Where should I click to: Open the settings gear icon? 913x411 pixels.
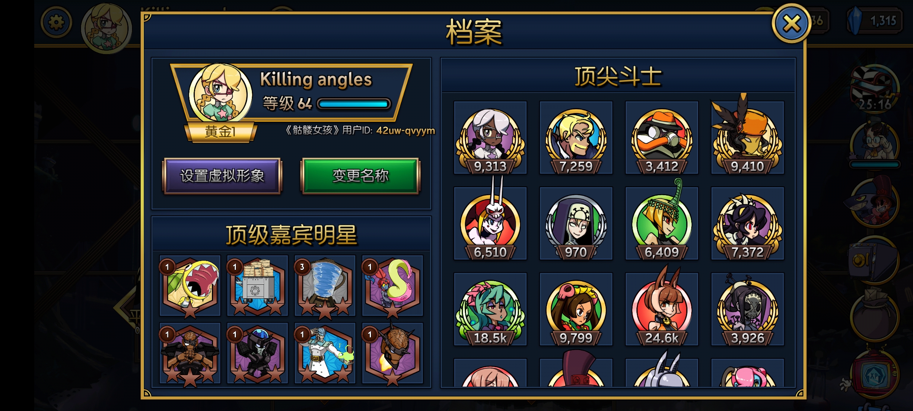tap(56, 22)
